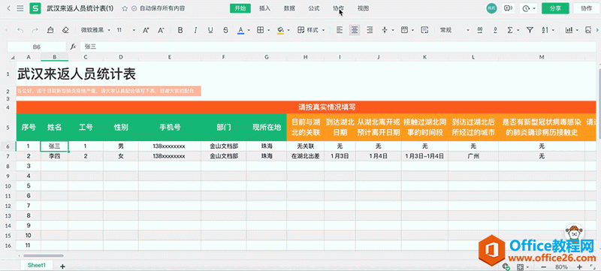Add a new sheet with plus button

(x=62, y=266)
